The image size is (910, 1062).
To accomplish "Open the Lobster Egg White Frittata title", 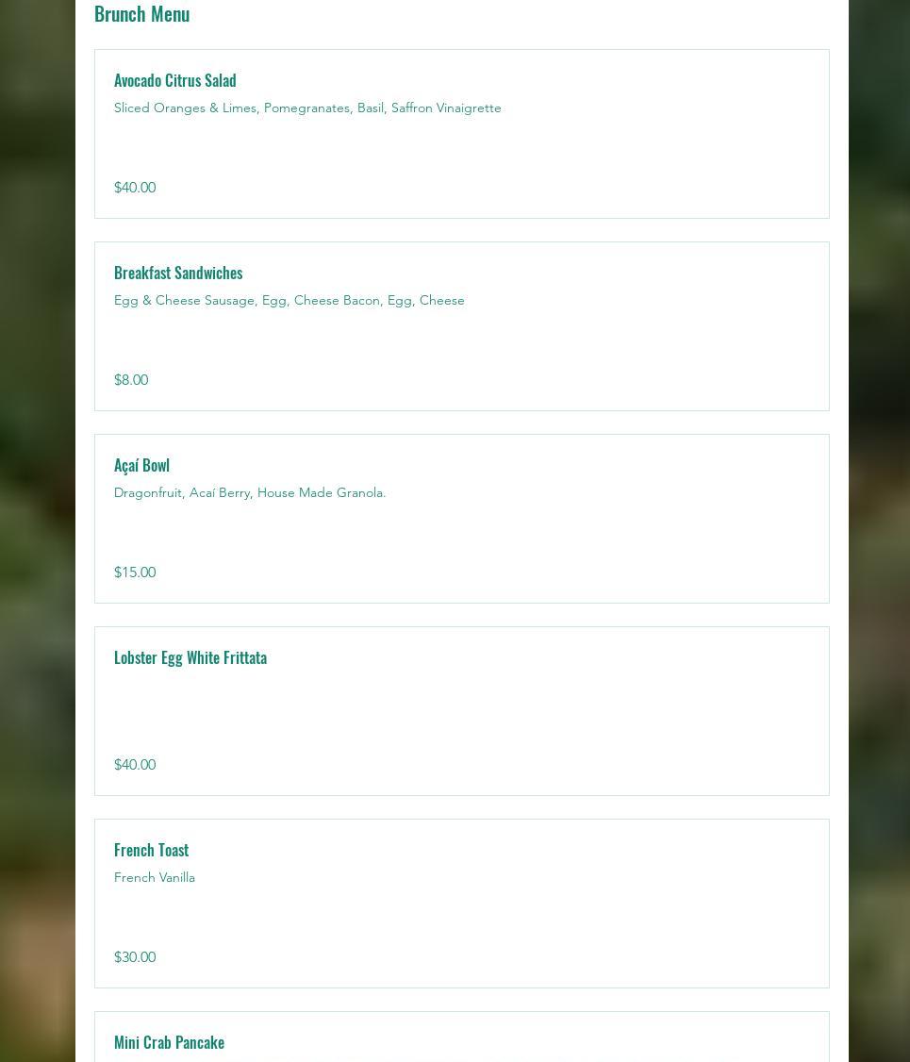I will [x=190, y=657].
